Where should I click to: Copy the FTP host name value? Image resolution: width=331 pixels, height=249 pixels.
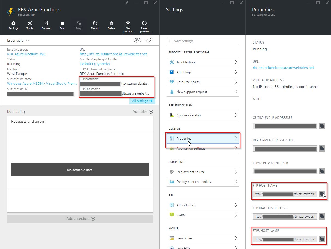pos(322,194)
